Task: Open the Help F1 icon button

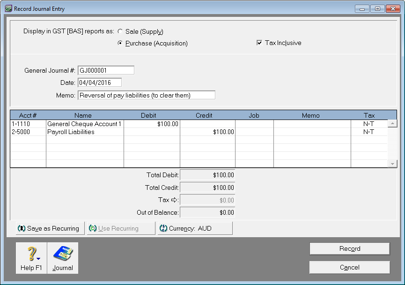Action: point(31,257)
